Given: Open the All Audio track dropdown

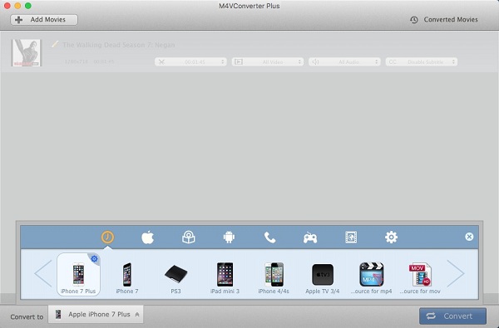Looking at the screenshot, I should [344, 61].
